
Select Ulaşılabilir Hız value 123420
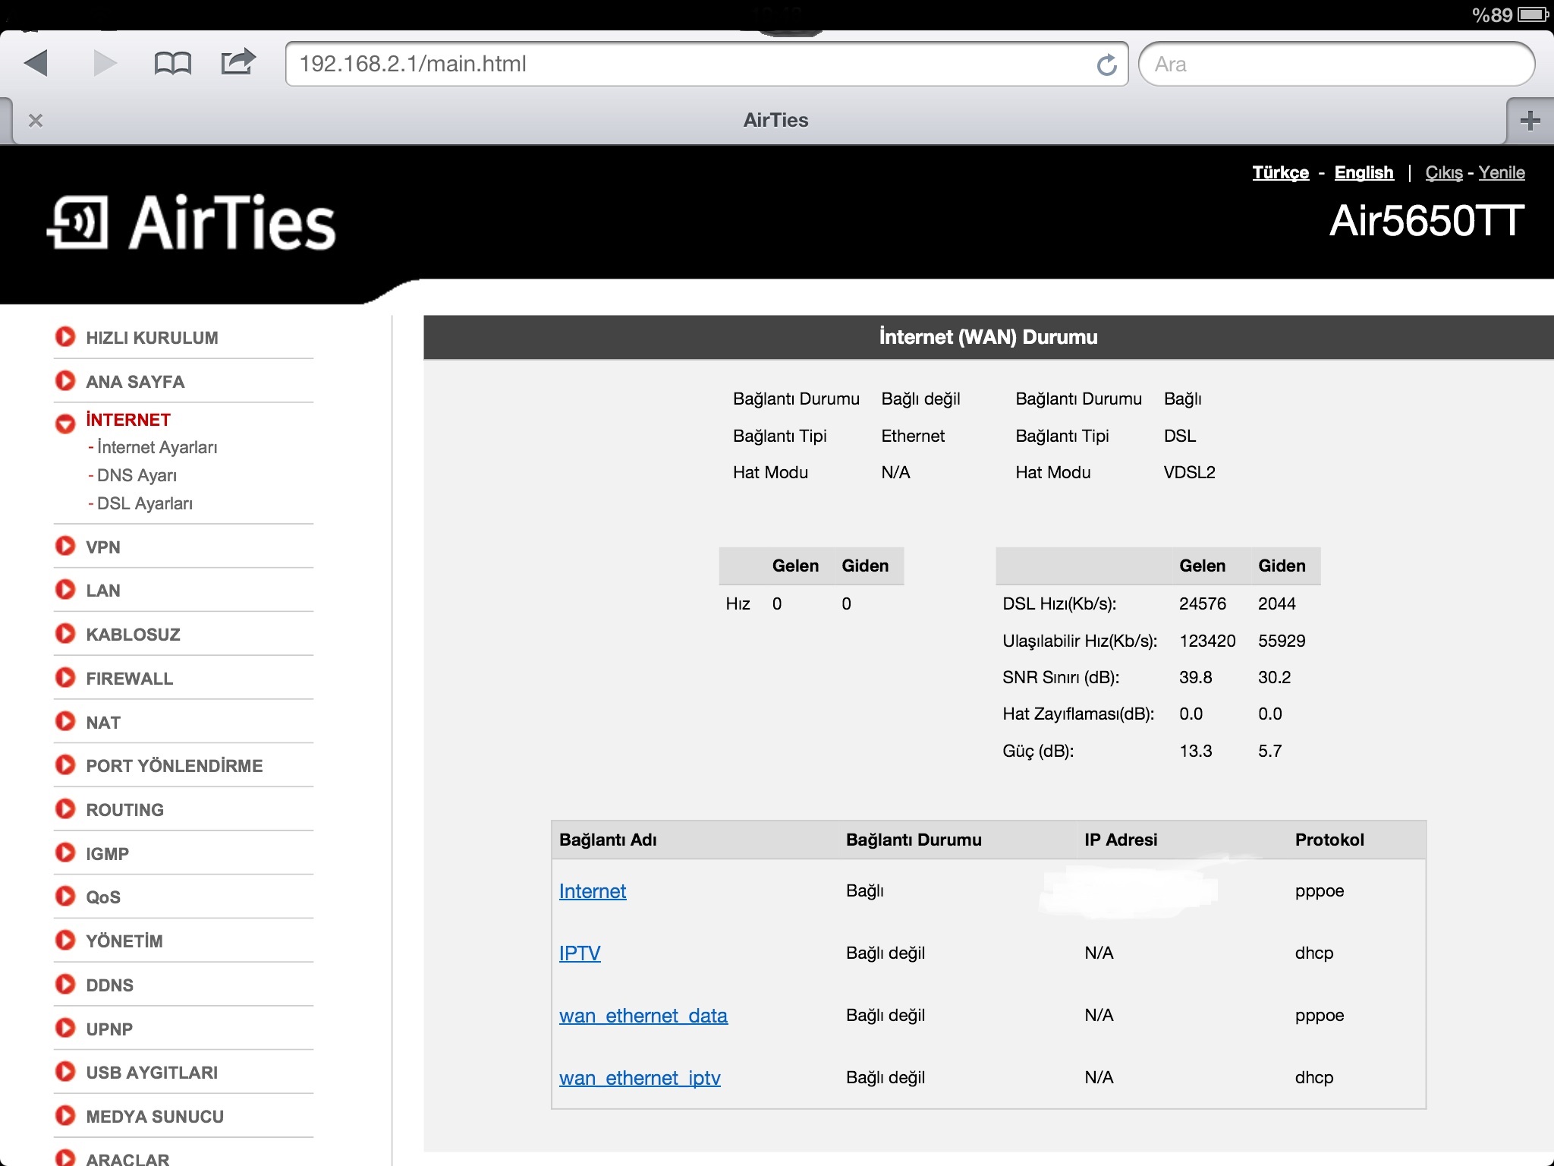(1207, 641)
